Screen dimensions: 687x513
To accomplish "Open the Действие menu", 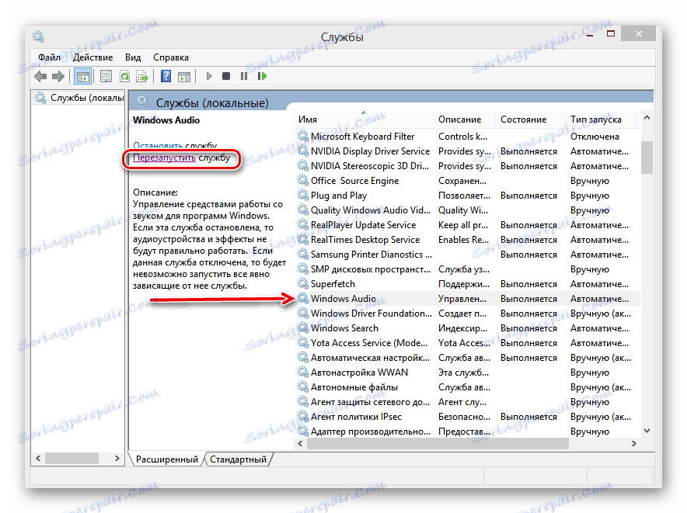I will coord(92,57).
